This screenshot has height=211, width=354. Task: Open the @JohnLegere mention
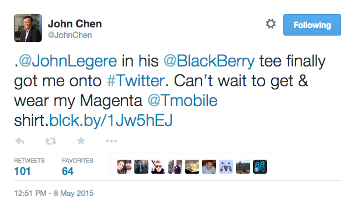[x=68, y=61]
